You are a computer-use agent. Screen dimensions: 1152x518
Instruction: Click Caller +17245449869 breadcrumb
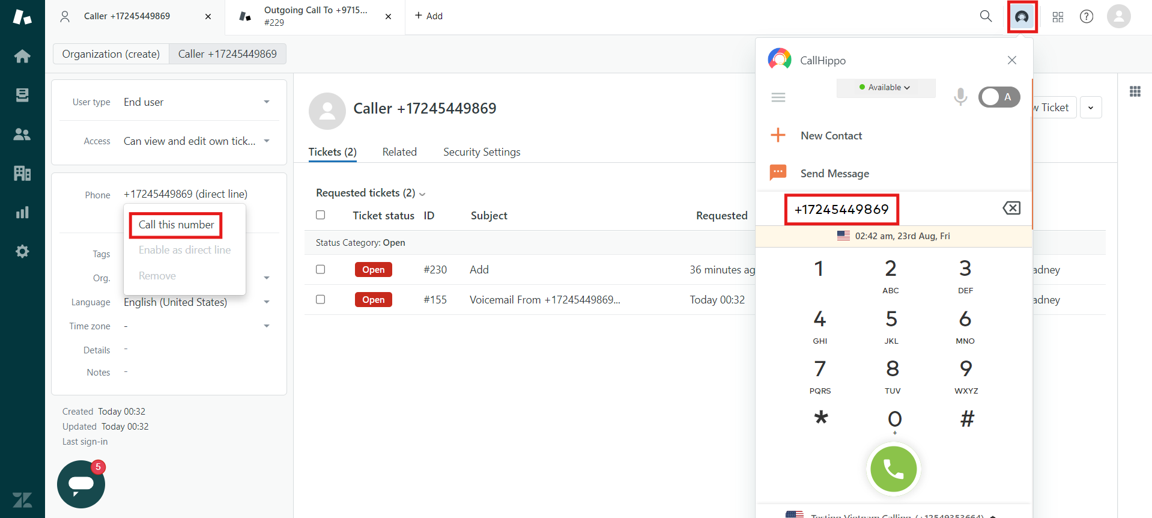pyautogui.click(x=228, y=54)
